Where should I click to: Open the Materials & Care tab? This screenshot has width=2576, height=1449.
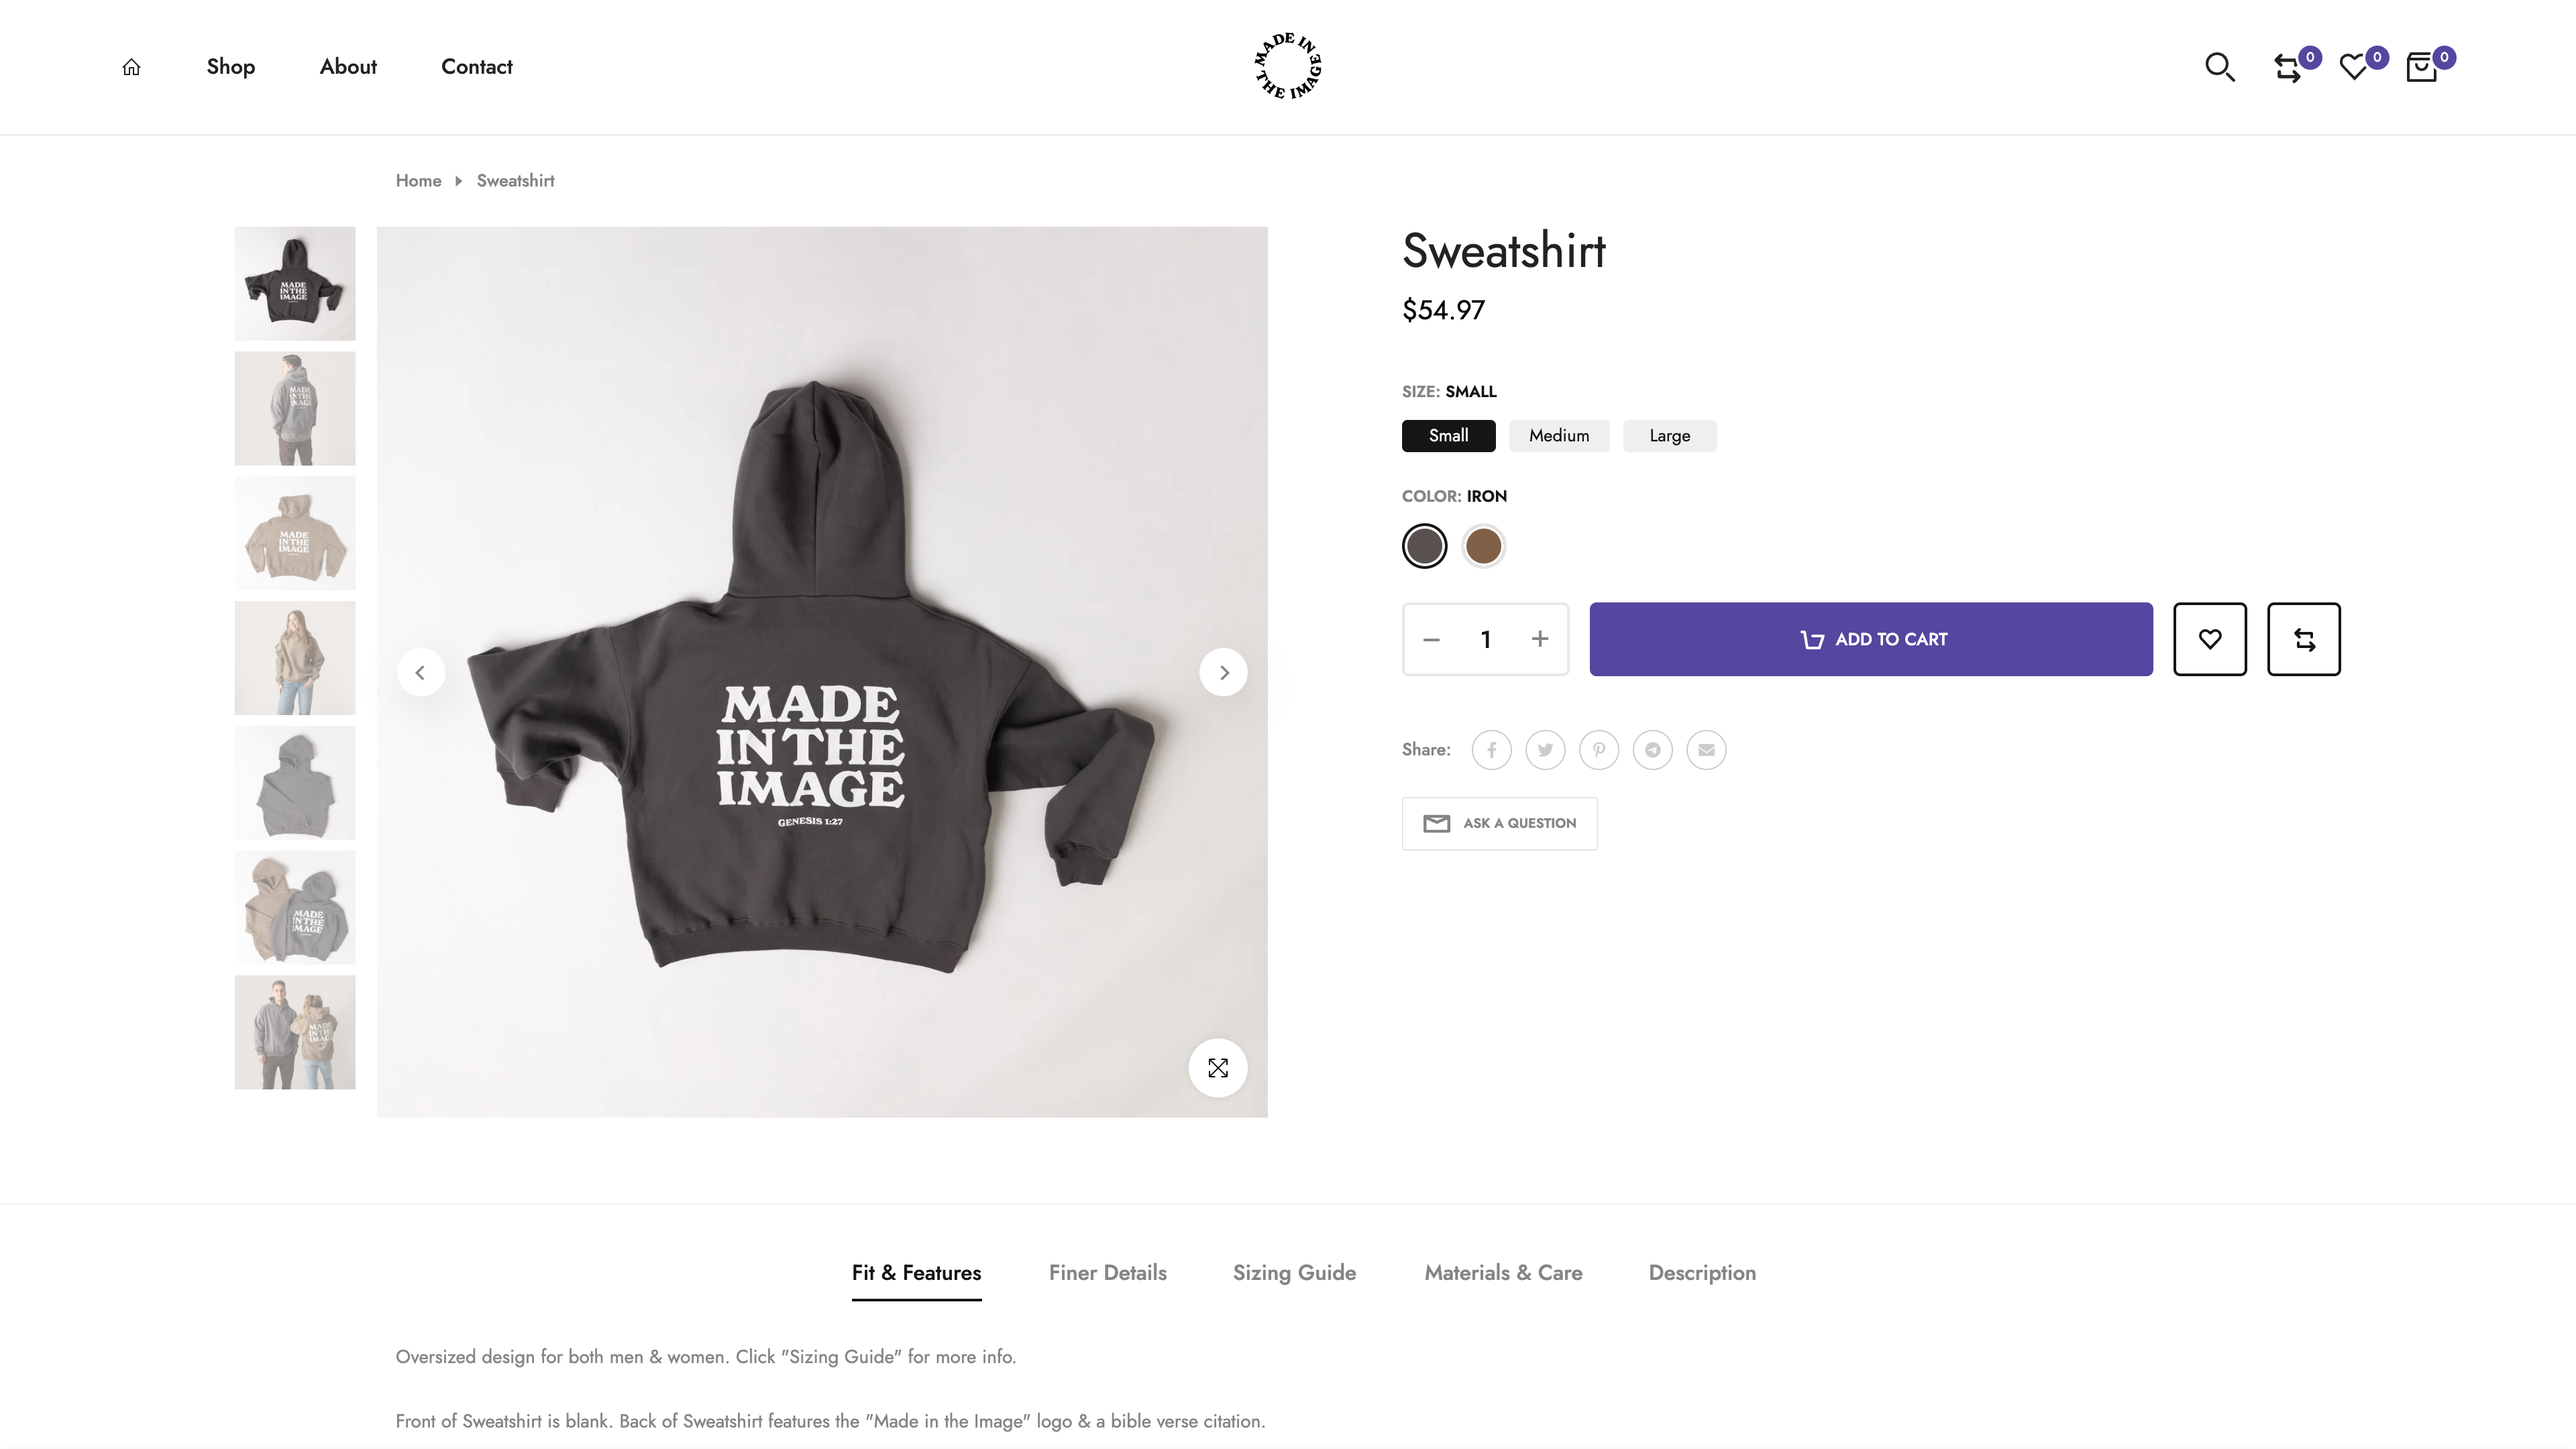pos(1503,1272)
